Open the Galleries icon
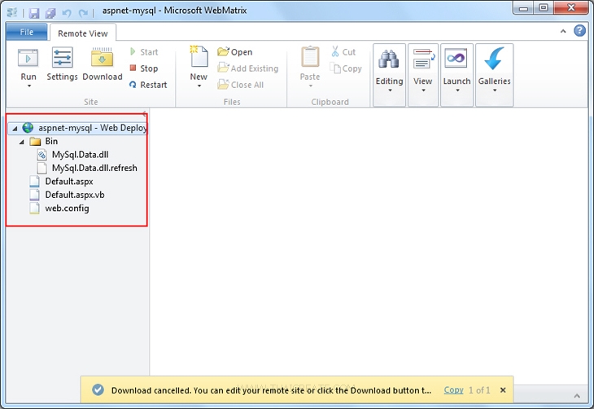This screenshot has height=409, width=594. tap(494, 59)
